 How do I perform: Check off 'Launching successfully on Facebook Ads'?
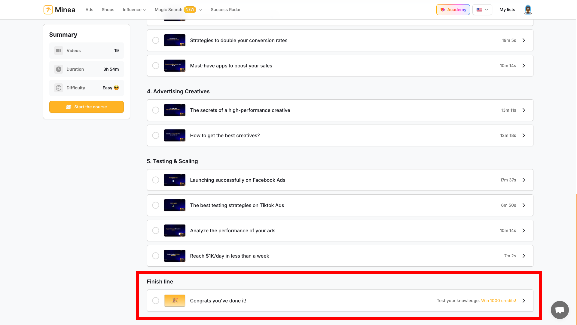156,180
